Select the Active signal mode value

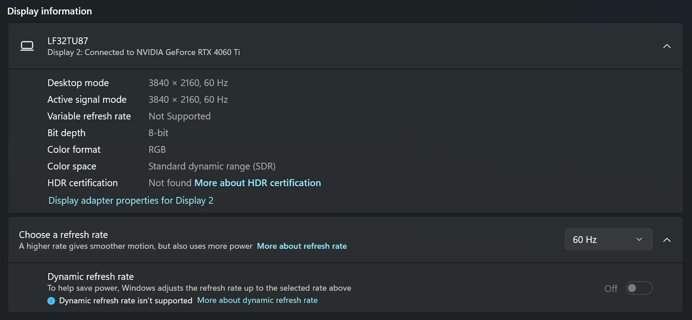[188, 100]
